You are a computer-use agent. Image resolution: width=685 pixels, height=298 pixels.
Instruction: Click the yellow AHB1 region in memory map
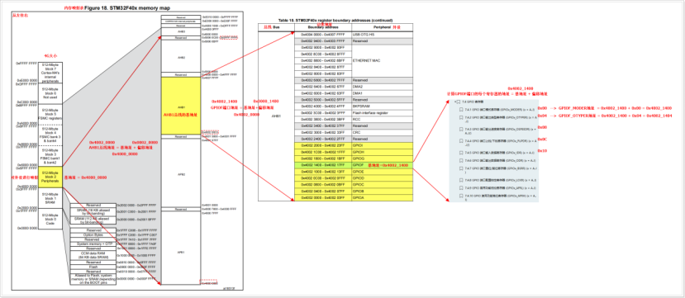click(x=181, y=106)
